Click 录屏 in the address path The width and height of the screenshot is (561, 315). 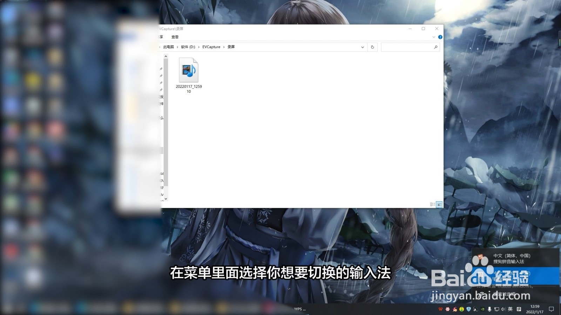(x=231, y=47)
